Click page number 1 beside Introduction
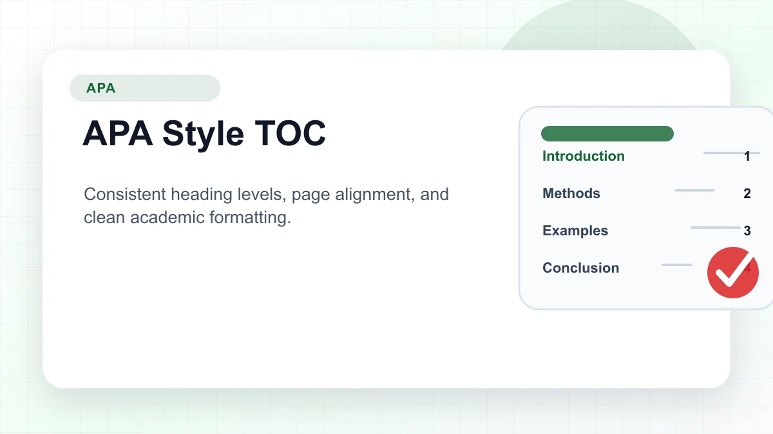The height and width of the screenshot is (434, 773). (x=747, y=156)
